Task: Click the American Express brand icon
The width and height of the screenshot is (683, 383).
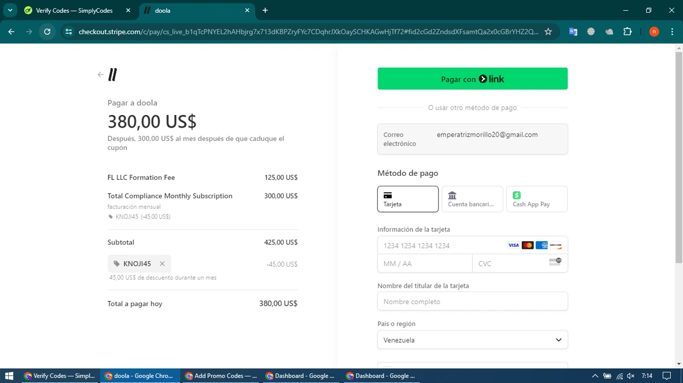Action: click(541, 245)
